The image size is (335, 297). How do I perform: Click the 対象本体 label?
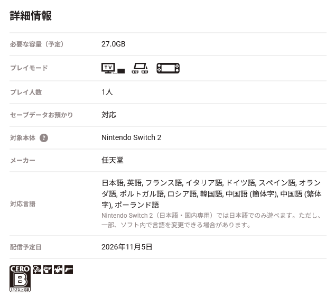23,138
